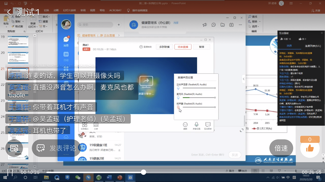Click the PowerPoint Save icon

click(6, 3)
